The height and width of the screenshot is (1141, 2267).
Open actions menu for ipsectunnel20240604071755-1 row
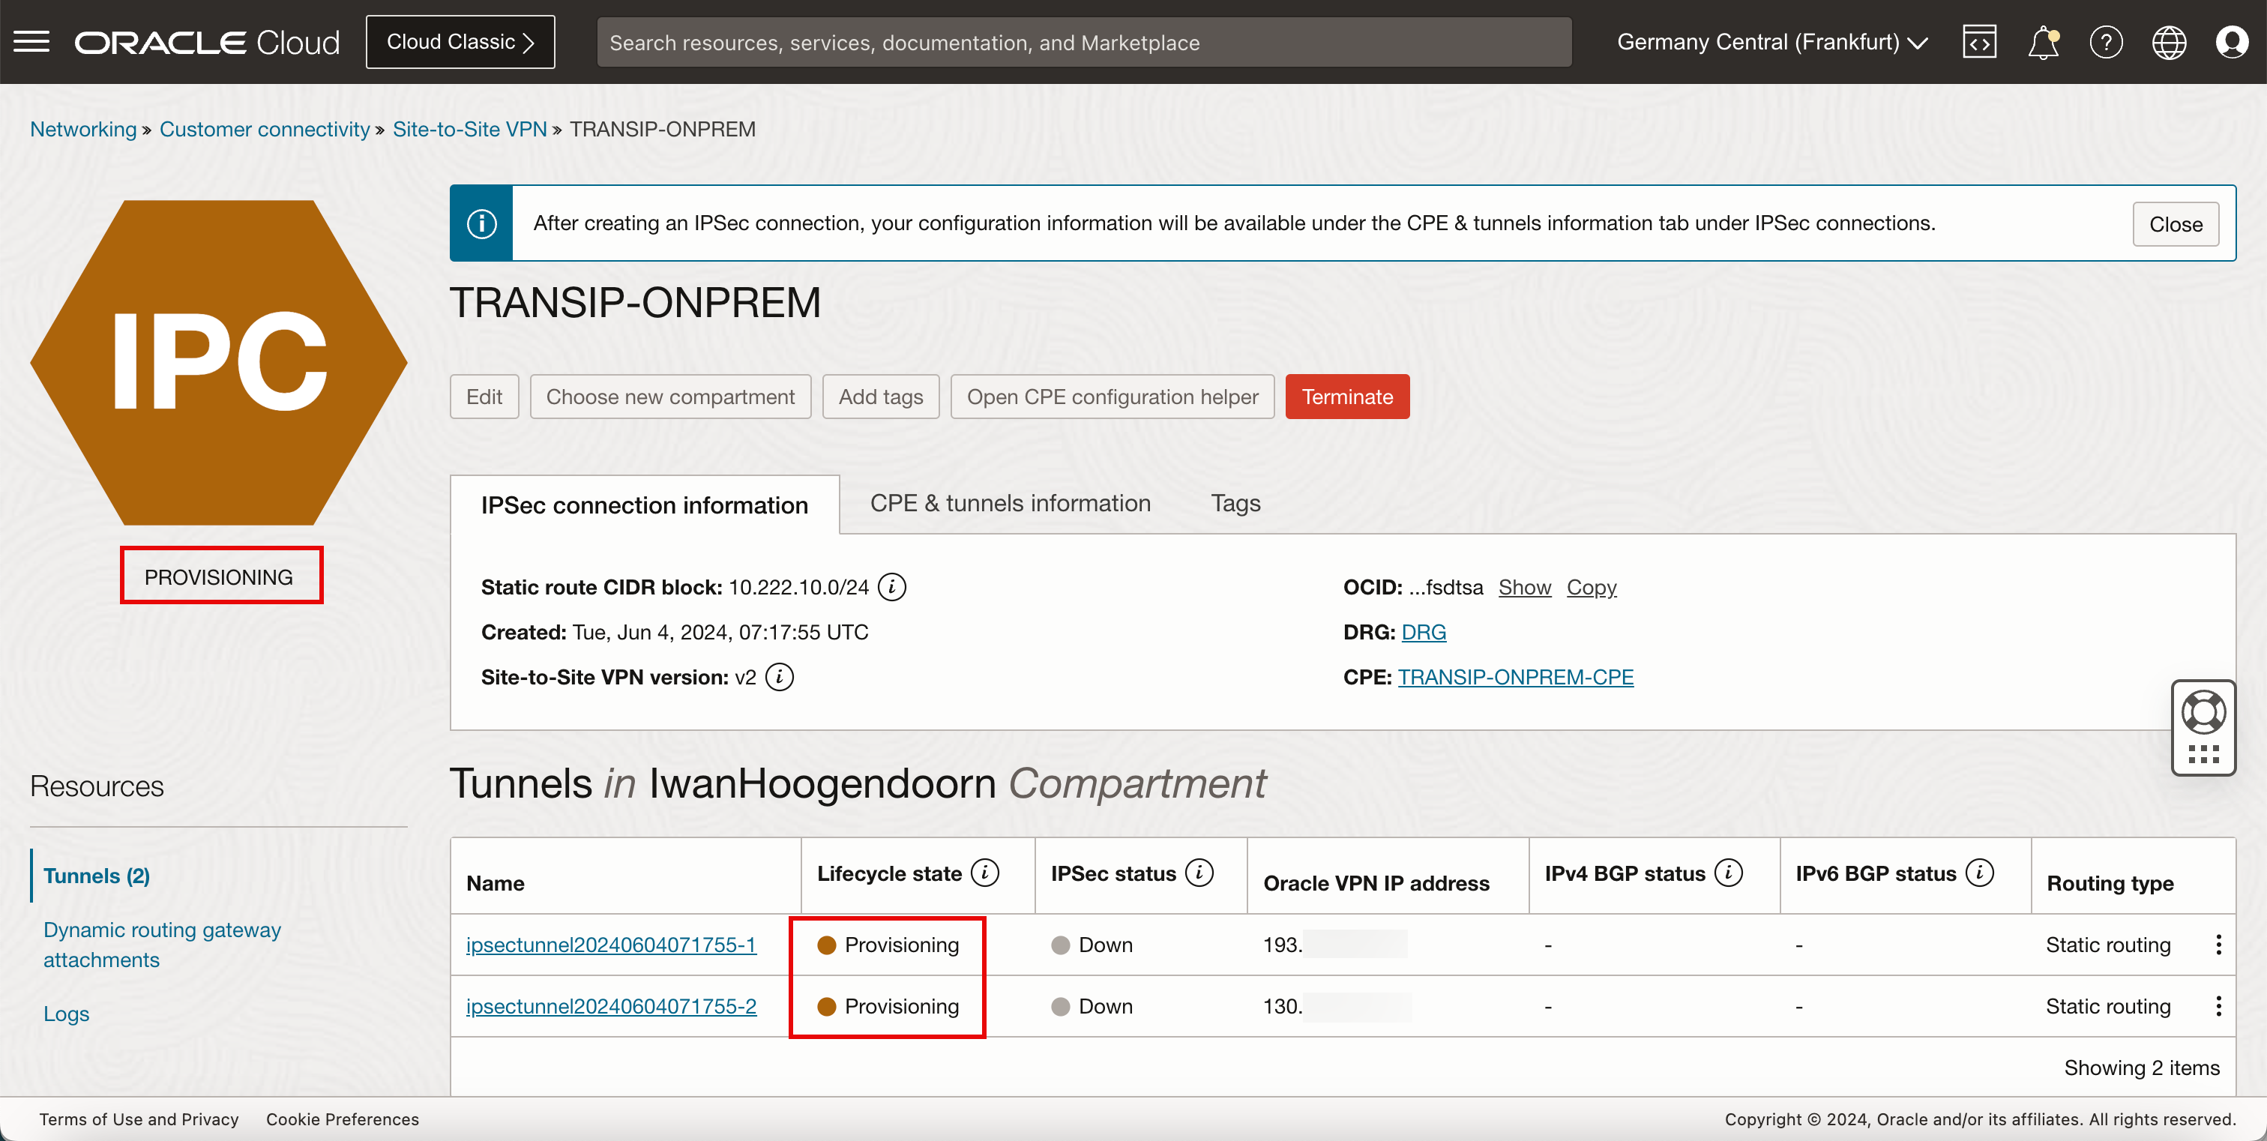tap(2218, 945)
